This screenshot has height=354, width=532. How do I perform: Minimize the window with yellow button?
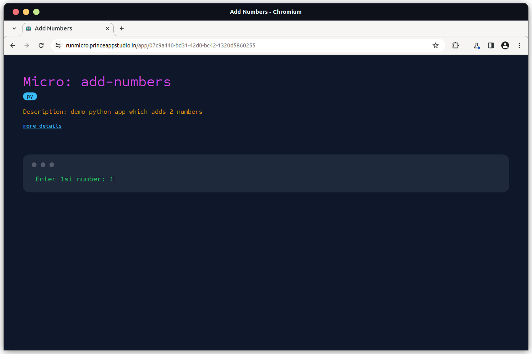point(26,12)
